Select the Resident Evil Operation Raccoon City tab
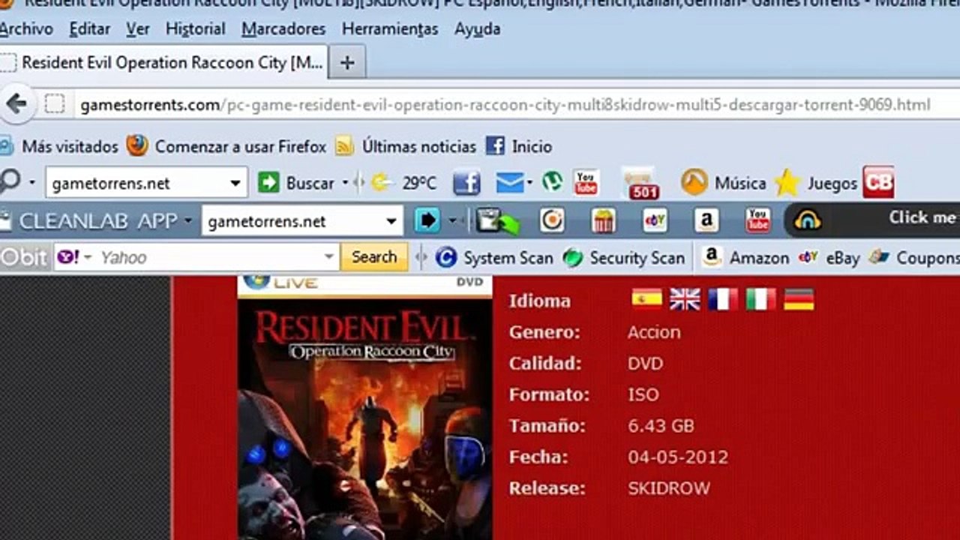This screenshot has width=960, height=540. pyautogui.click(x=163, y=62)
